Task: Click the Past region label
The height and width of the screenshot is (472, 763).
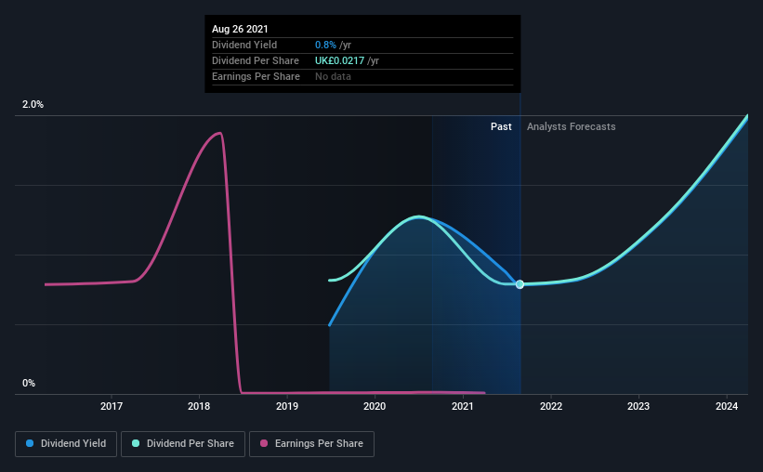Action: point(501,126)
